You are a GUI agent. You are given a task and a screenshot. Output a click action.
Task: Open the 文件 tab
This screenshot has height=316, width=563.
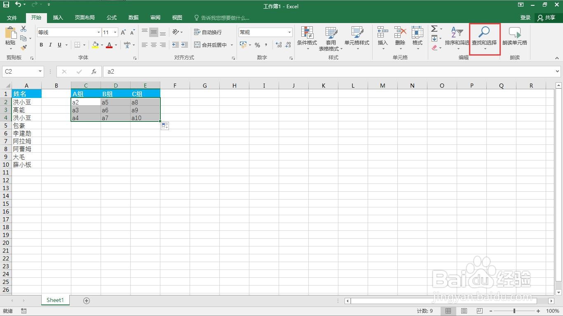tap(12, 18)
